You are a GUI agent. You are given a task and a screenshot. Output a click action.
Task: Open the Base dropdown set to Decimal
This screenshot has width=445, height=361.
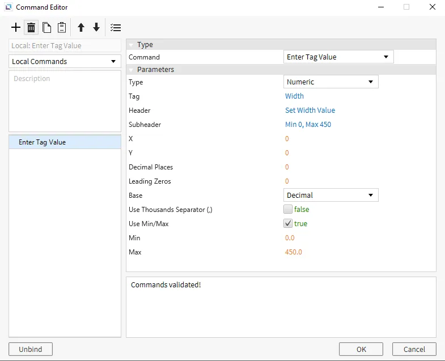point(330,196)
